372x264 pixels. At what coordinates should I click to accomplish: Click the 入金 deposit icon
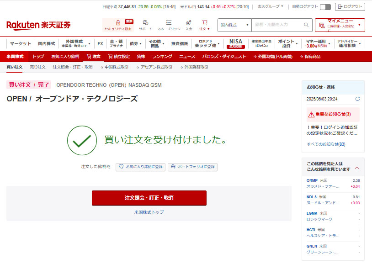pyautogui.click(x=189, y=22)
